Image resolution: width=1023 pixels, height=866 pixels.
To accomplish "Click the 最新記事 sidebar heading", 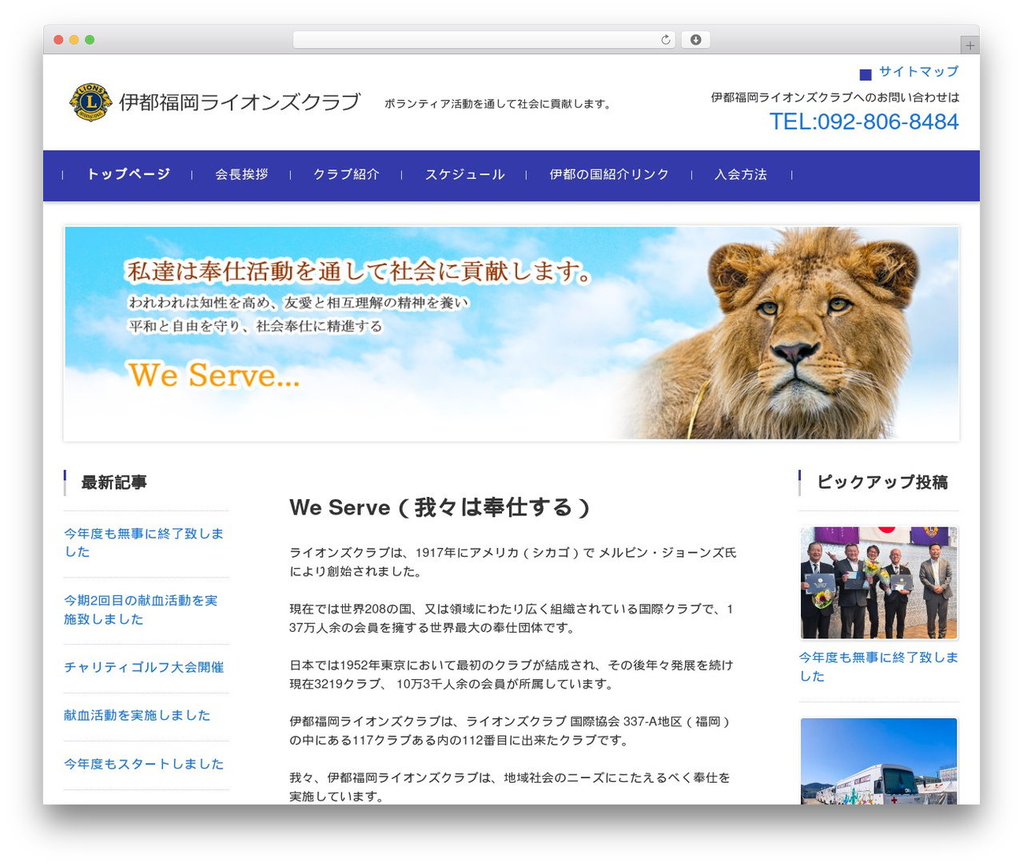I will tap(113, 483).
